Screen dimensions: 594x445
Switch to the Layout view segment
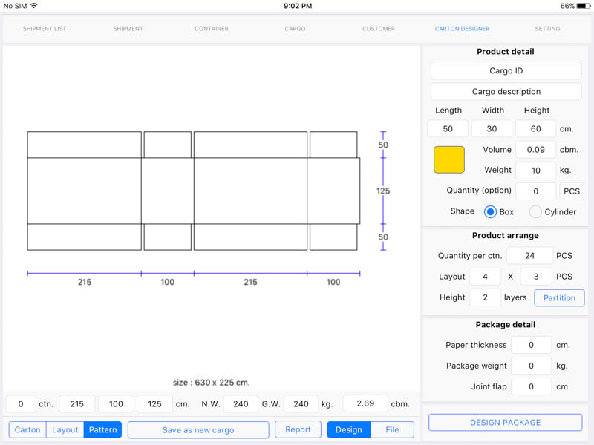coord(65,430)
